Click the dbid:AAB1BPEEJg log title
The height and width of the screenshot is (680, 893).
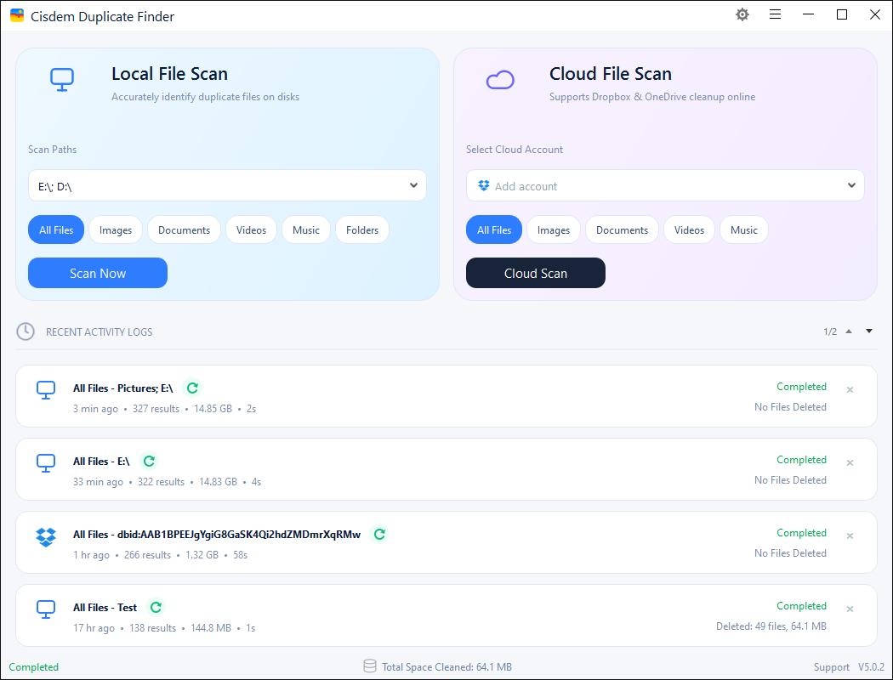[217, 535]
